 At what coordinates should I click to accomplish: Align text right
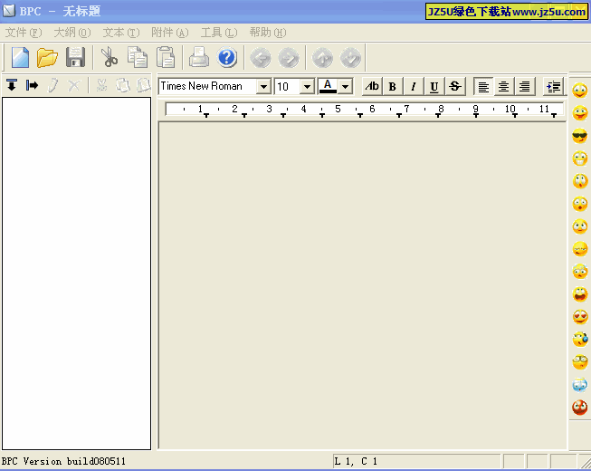click(x=524, y=86)
